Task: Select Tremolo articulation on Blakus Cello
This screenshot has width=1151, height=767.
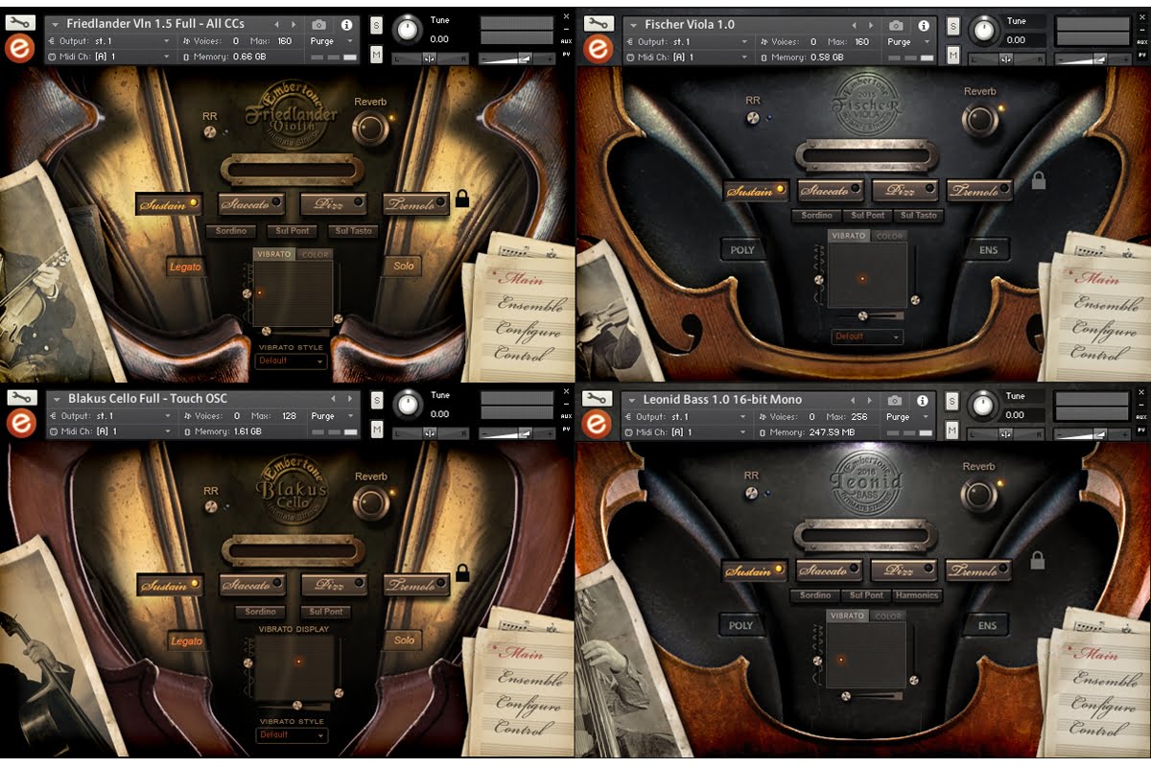Action: [x=417, y=584]
